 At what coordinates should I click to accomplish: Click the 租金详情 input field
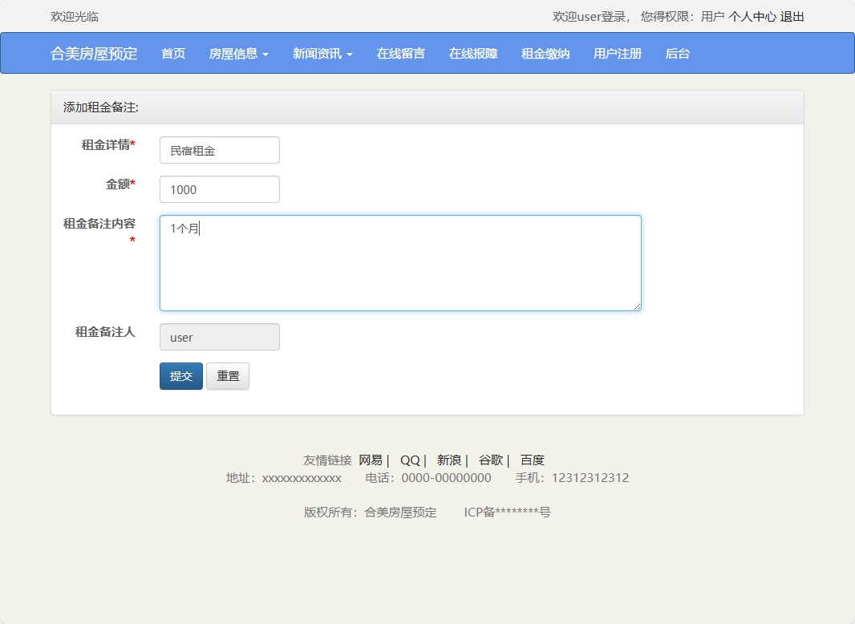219,150
